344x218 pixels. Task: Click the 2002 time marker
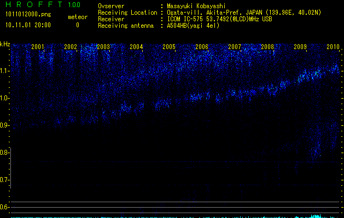tap(71, 46)
